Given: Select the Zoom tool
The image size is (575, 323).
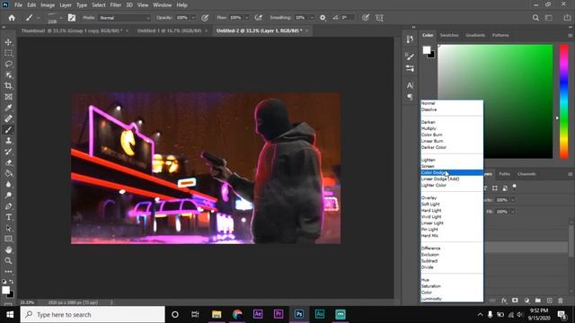Looking at the screenshot, I should click(8, 261).
